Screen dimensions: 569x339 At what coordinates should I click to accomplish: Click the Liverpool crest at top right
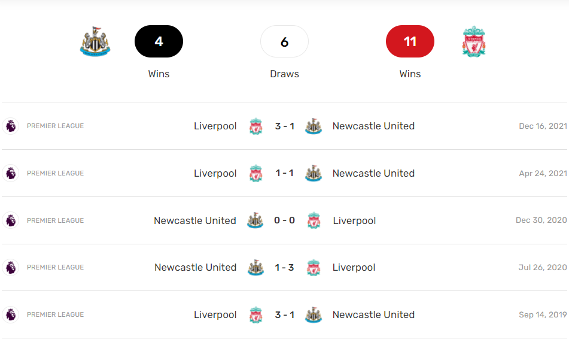point(473,42)
